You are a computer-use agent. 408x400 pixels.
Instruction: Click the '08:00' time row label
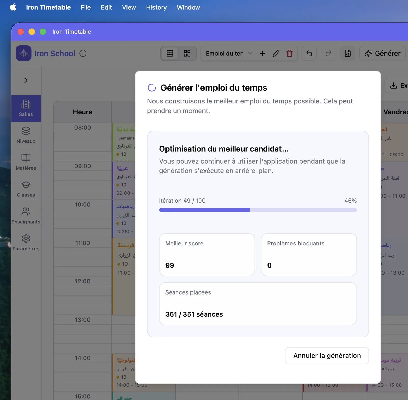[x=83, y=128]
